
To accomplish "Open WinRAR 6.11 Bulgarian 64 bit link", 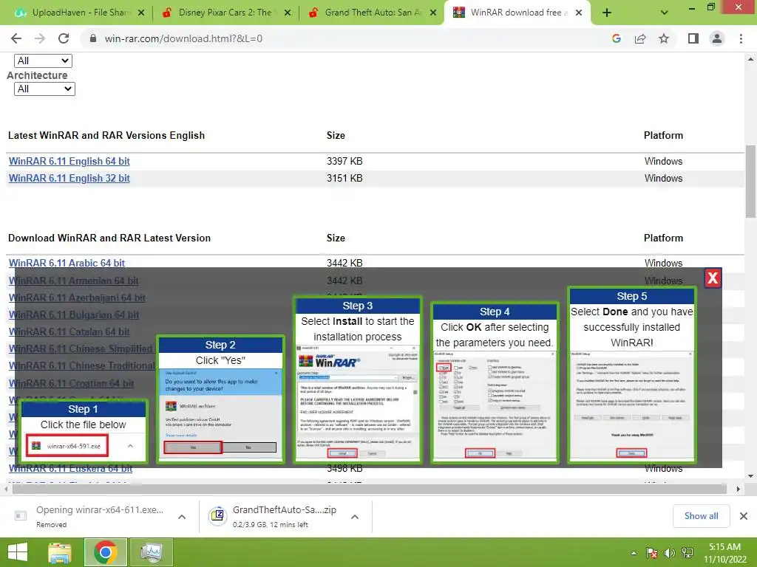I will (73, 315).
